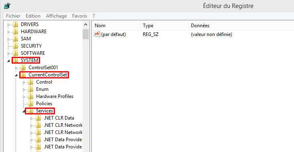Collapse the CurrentControlSet key

(16, 75)
